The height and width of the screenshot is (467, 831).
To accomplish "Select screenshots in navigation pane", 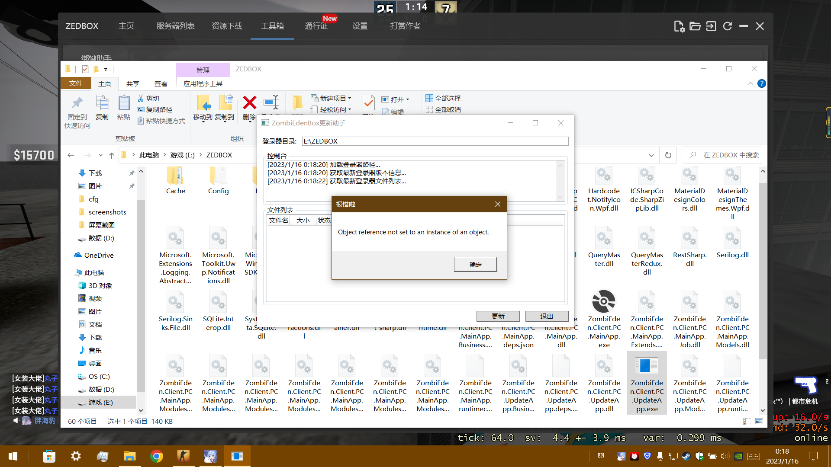I will pyautogui.click(x=107, y=212).
